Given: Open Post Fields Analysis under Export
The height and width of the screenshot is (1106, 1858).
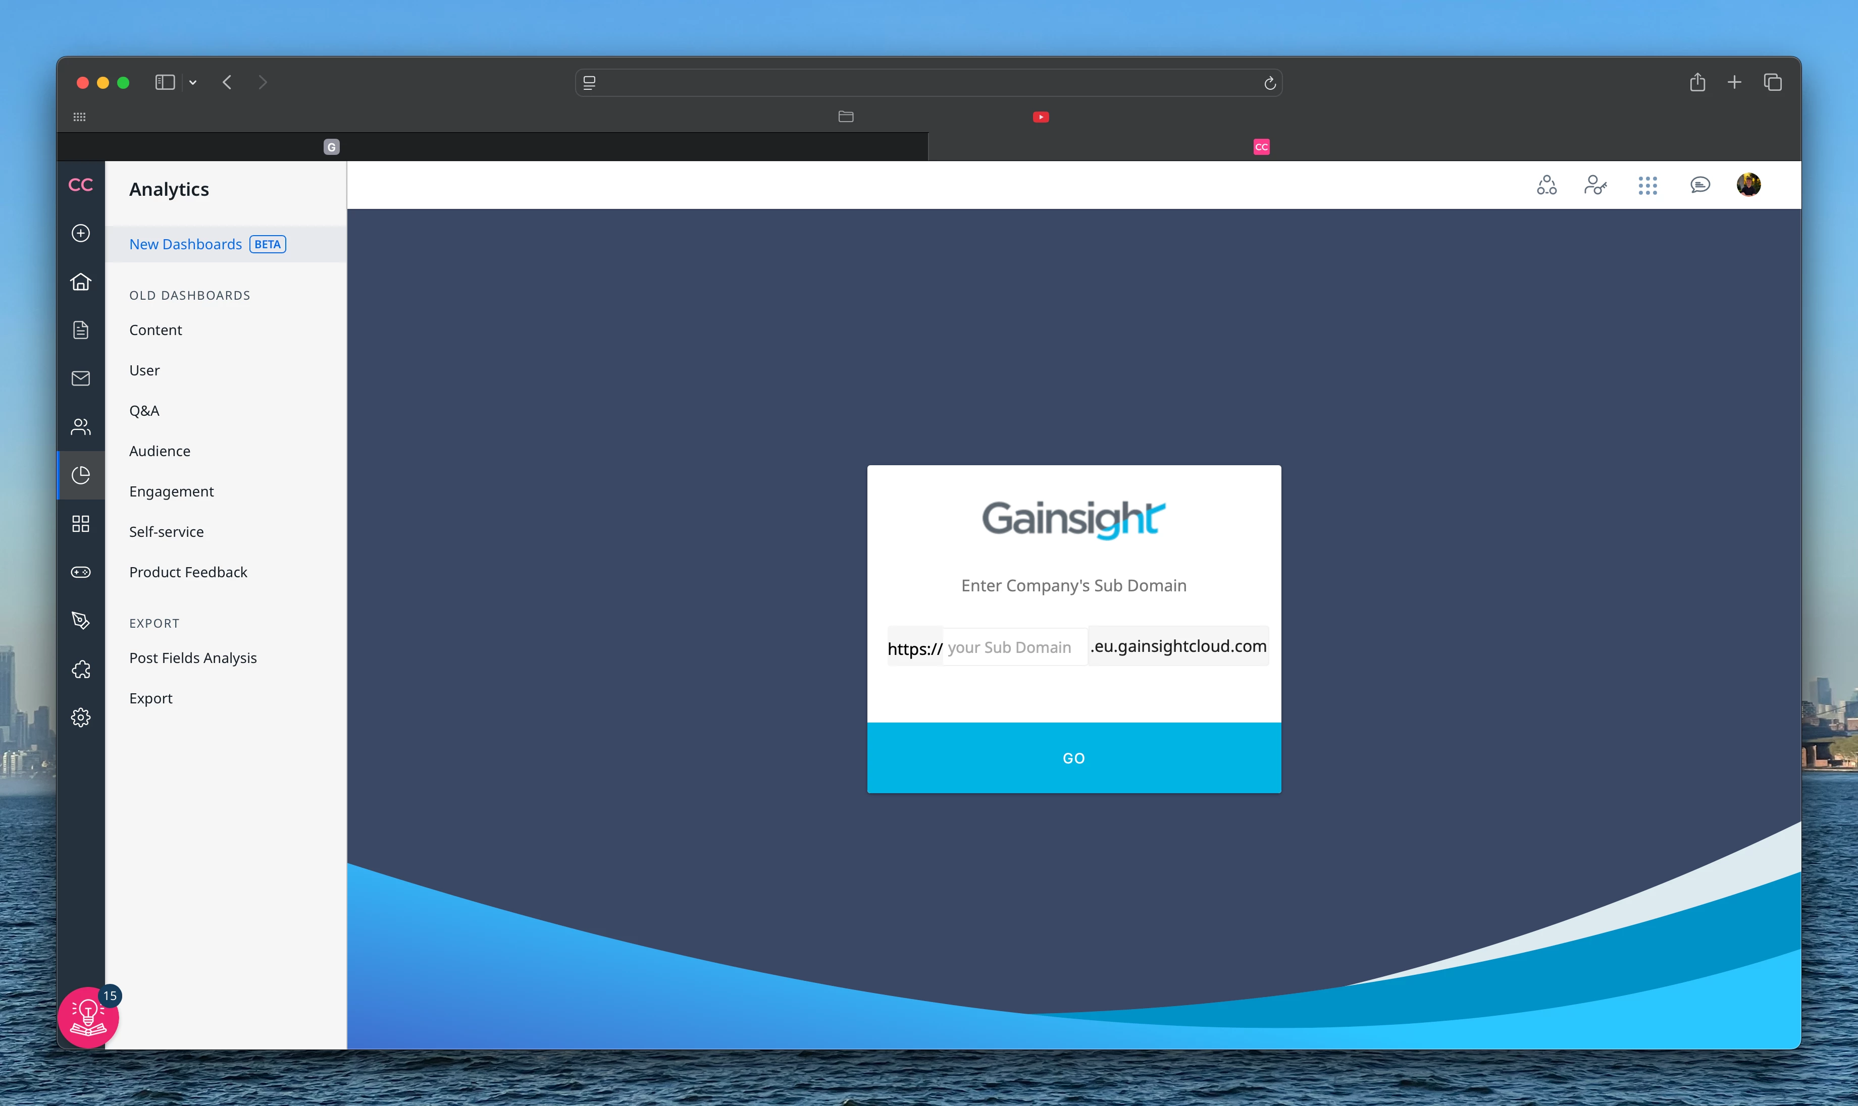Looking at the screenshot, I should tap(193, 658).
